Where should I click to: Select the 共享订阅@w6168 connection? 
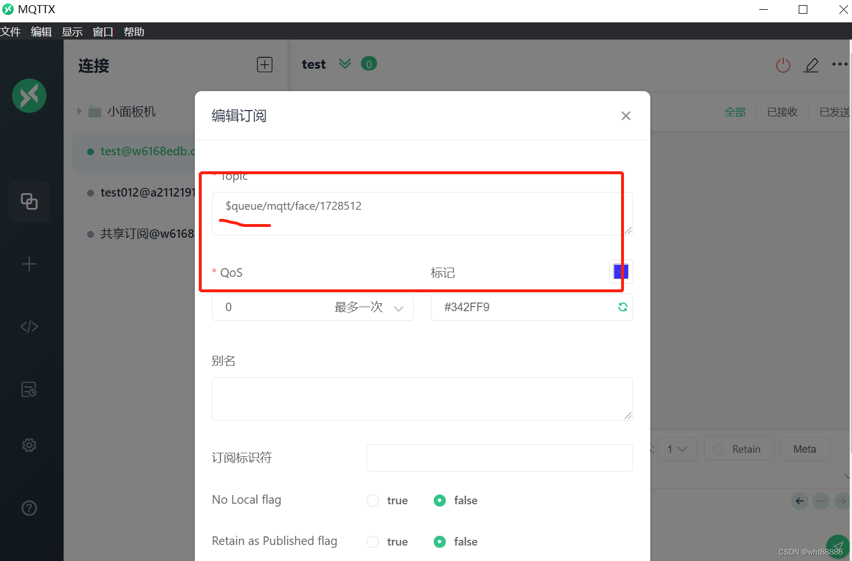134,234
